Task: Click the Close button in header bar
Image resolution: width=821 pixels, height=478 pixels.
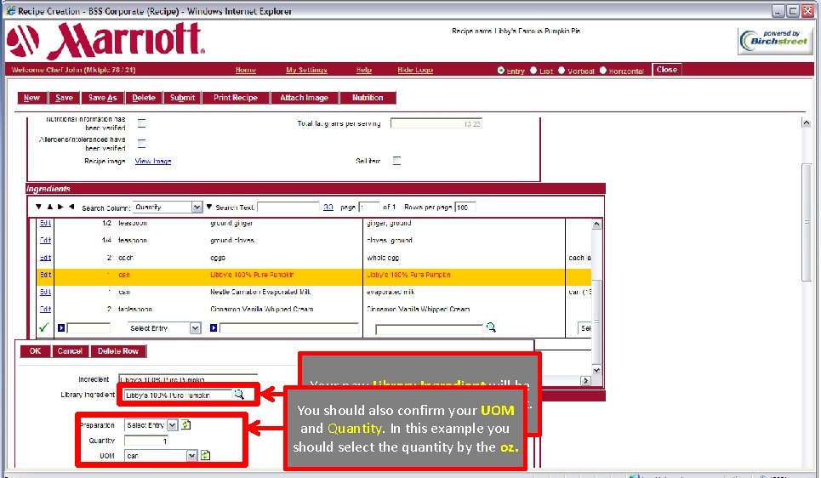Action: point(666,70)
